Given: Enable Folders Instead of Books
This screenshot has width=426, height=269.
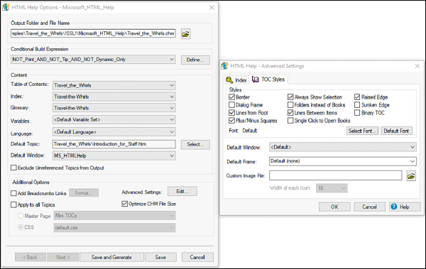Looking at the screenshot, I should pos(290,105).
